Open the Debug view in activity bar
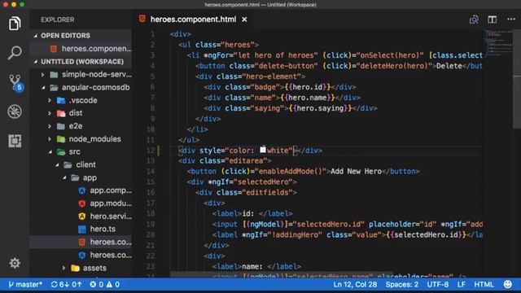Image resolution: width=521 pixels, height=293 pixels. [x=15, y=112]
